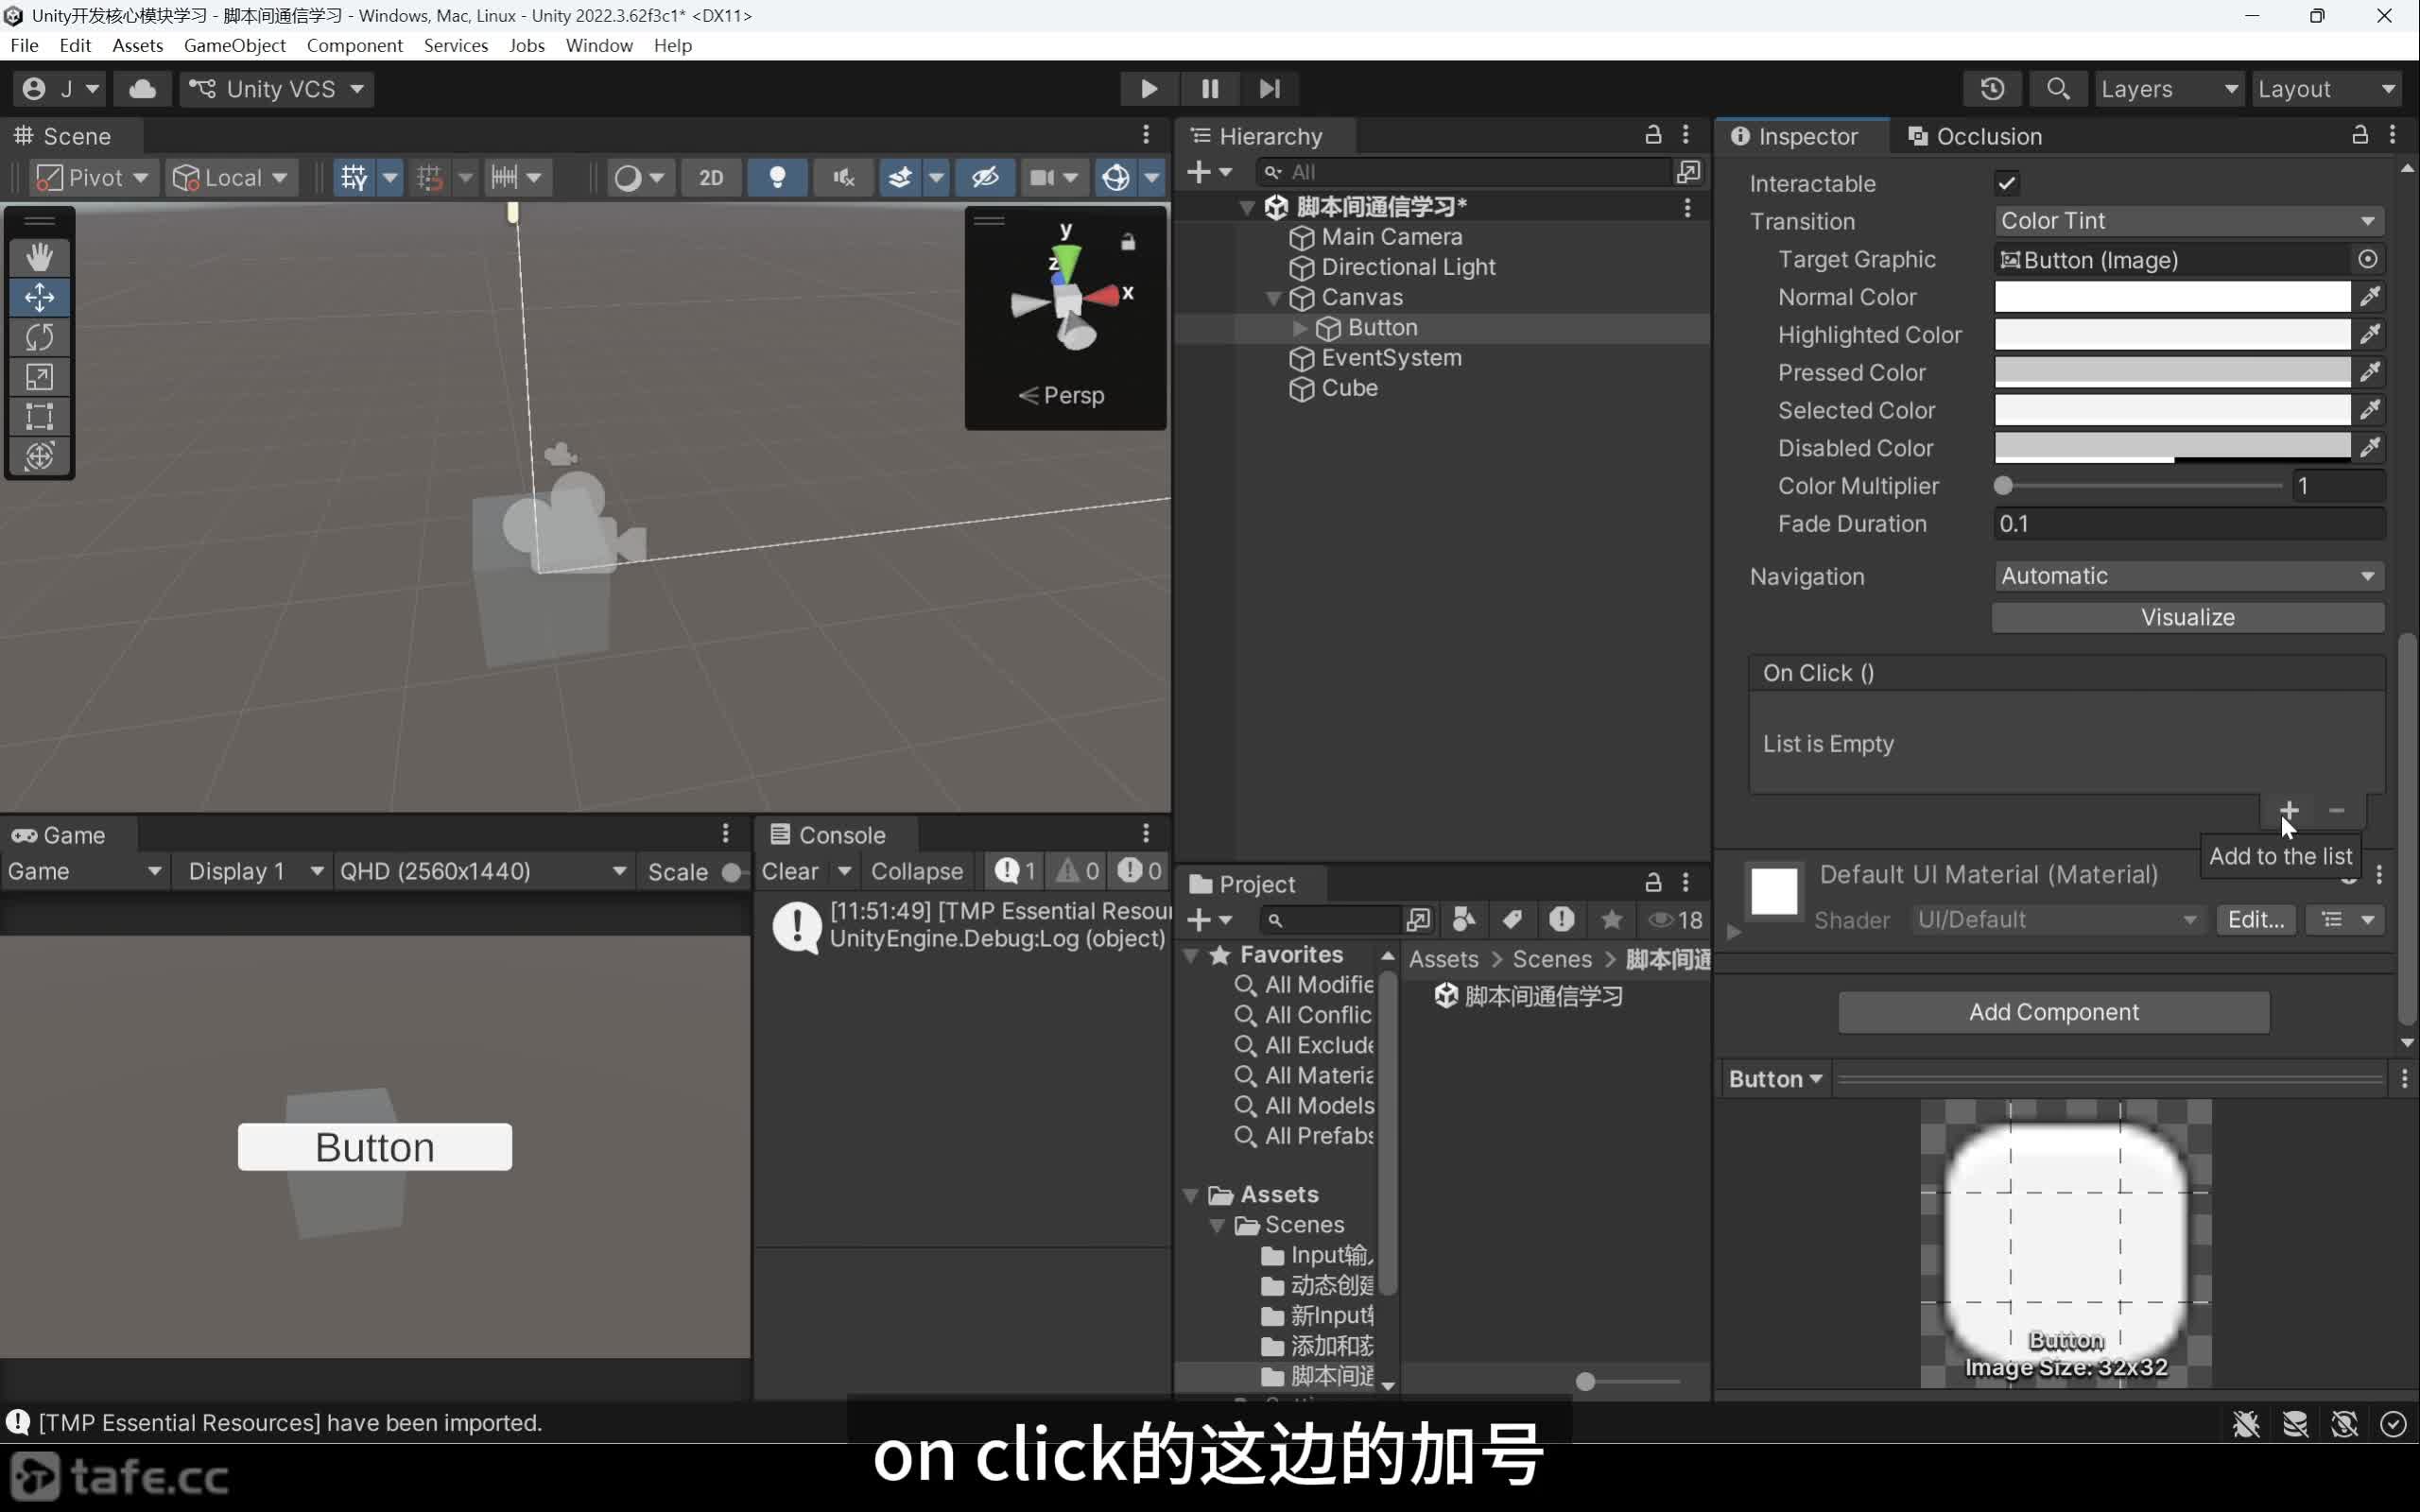Image resolution: width=2420 pixels, height=1512 pixels.
Task: Open Scene panel more options menu
Action: click(1146, 135)
